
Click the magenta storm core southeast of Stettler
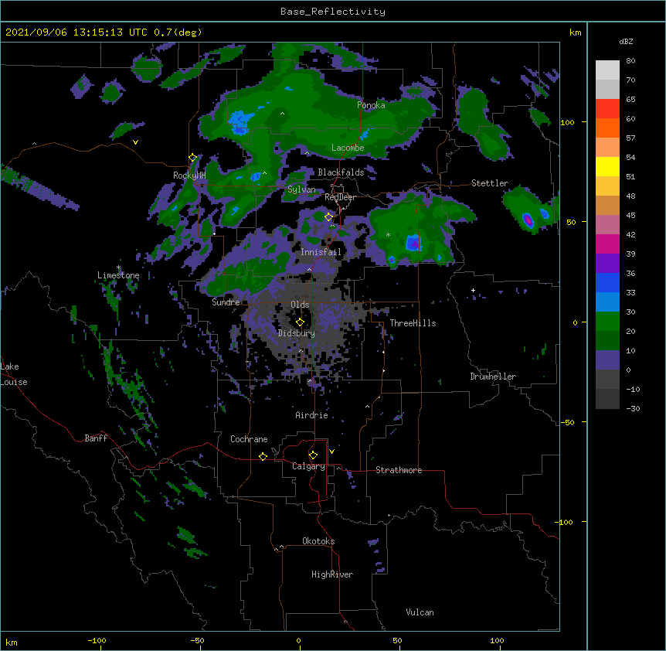tap(528, 220)
